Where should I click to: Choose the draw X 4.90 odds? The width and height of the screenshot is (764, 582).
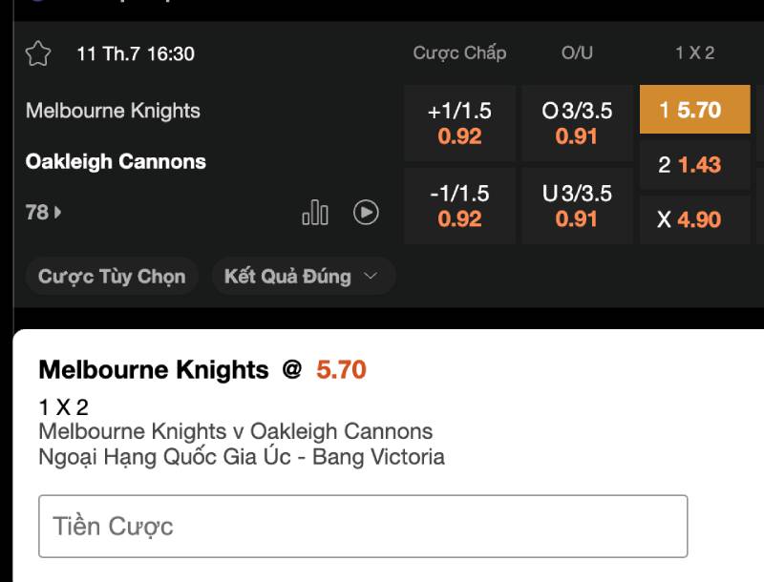tap(695, 219)
